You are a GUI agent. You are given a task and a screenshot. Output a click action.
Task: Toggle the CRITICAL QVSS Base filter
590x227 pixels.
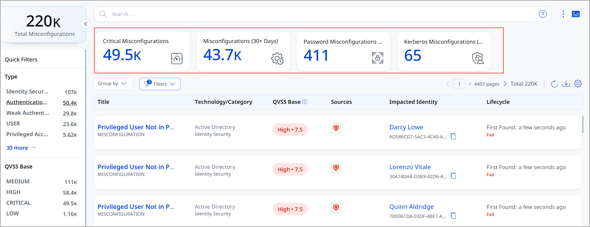pyautogui.click(x=41, y=203)
